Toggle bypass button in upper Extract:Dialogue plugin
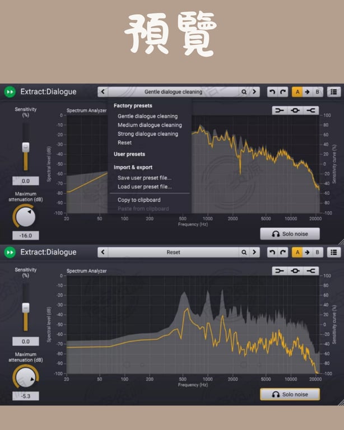 pos(10,92)
